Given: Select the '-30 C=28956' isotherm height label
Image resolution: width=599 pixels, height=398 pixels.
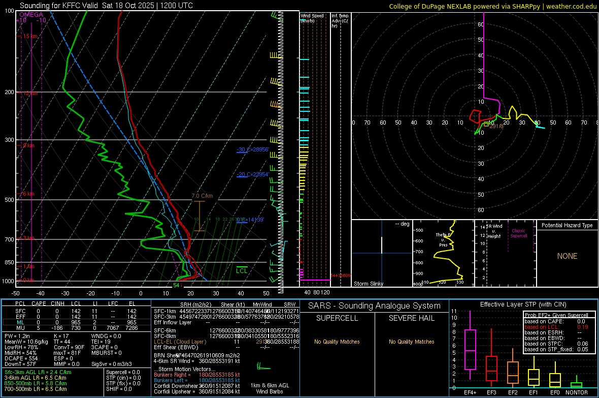Looking at the screenshot, I should (x=253, y=149).
